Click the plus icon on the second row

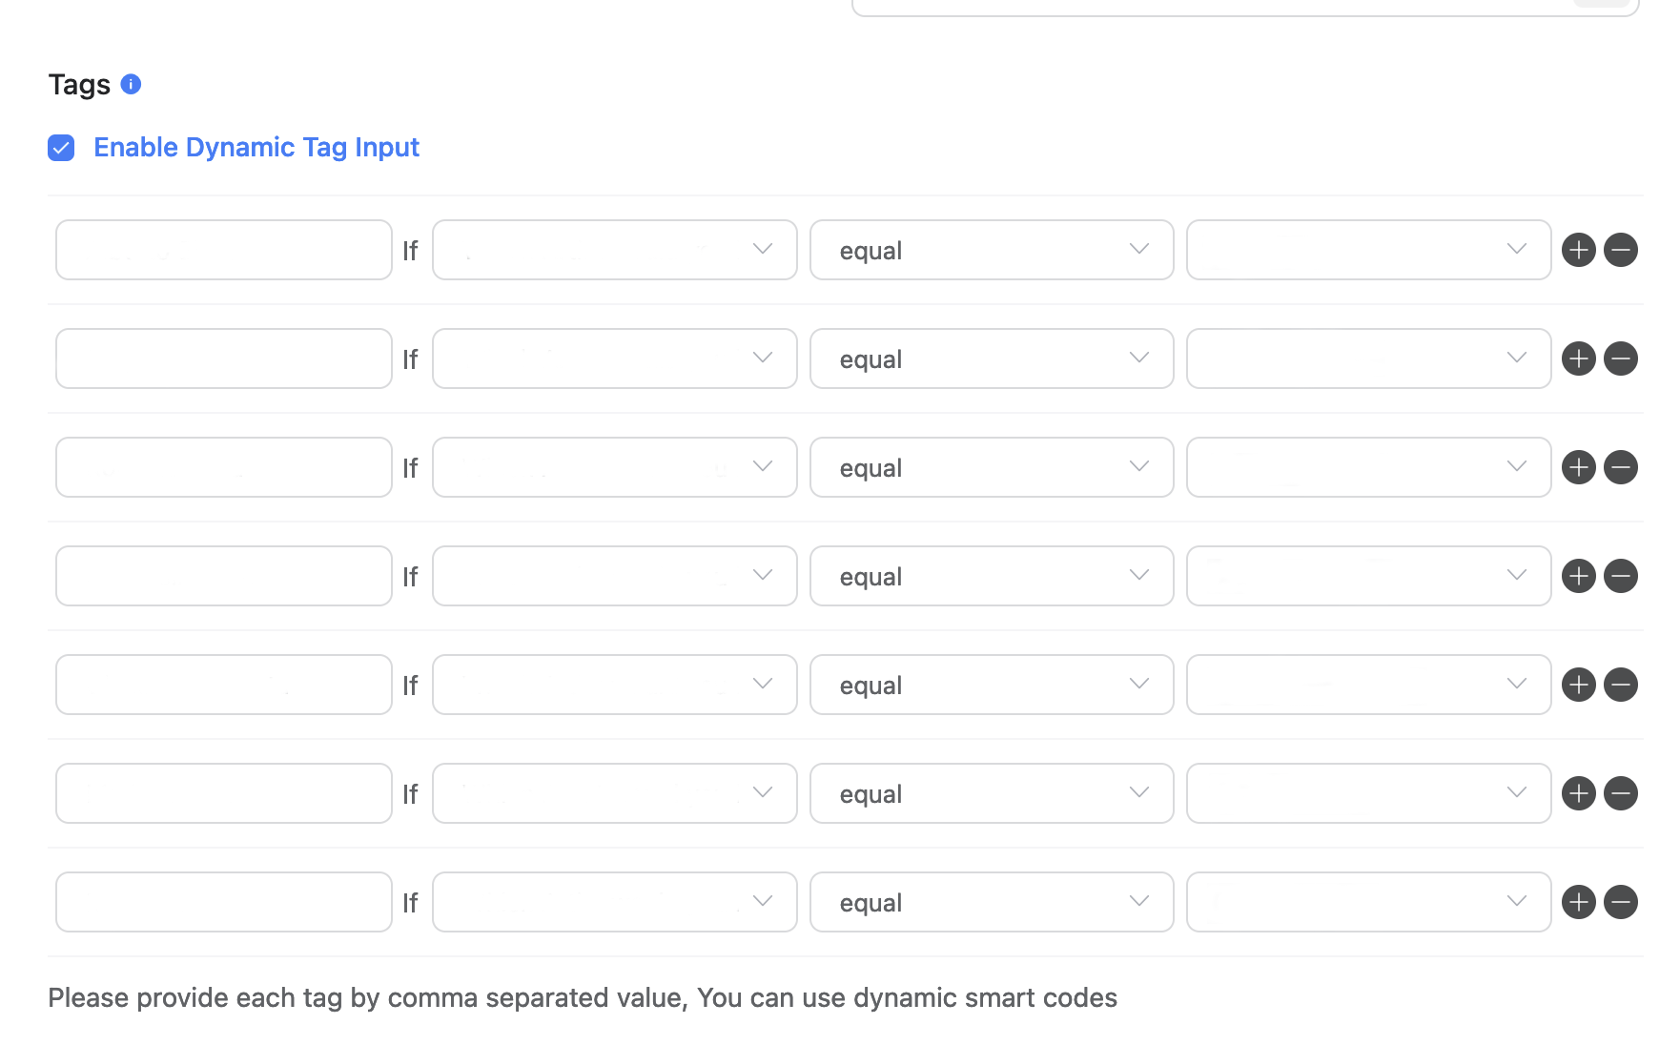1579,359
